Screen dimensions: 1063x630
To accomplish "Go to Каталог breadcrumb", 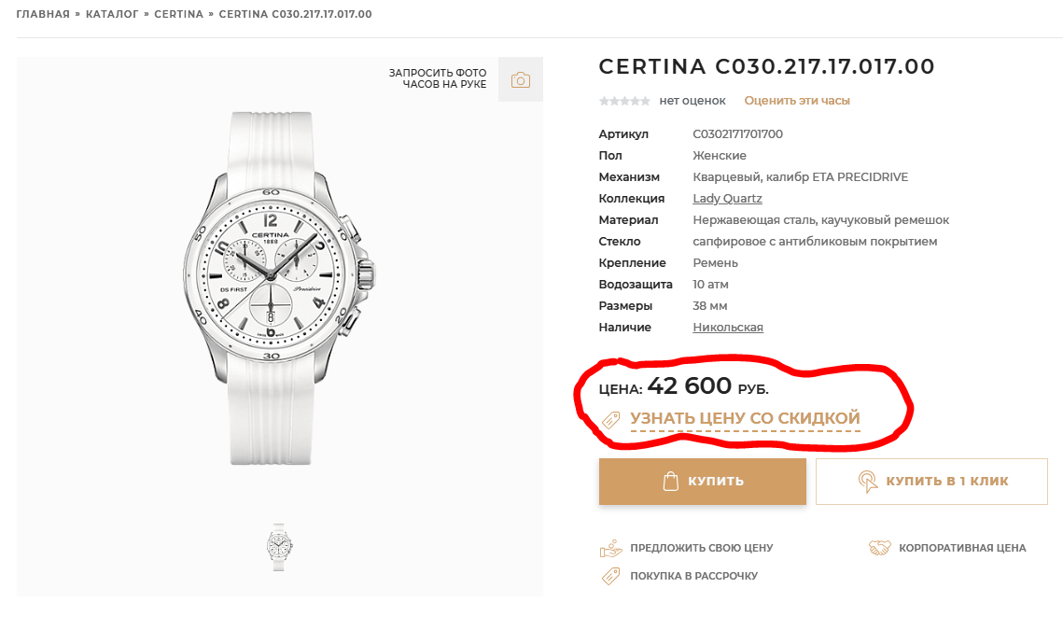I will (x=112, y=14).
